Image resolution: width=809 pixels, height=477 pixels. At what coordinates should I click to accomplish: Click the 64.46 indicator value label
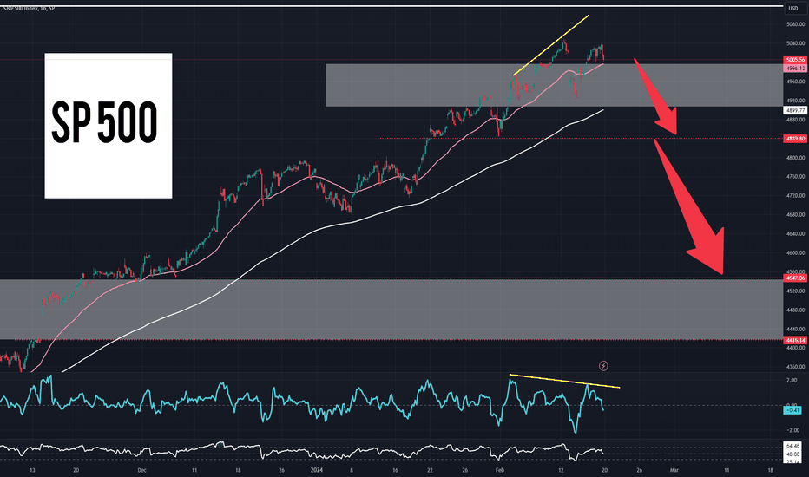coord(793,446)
